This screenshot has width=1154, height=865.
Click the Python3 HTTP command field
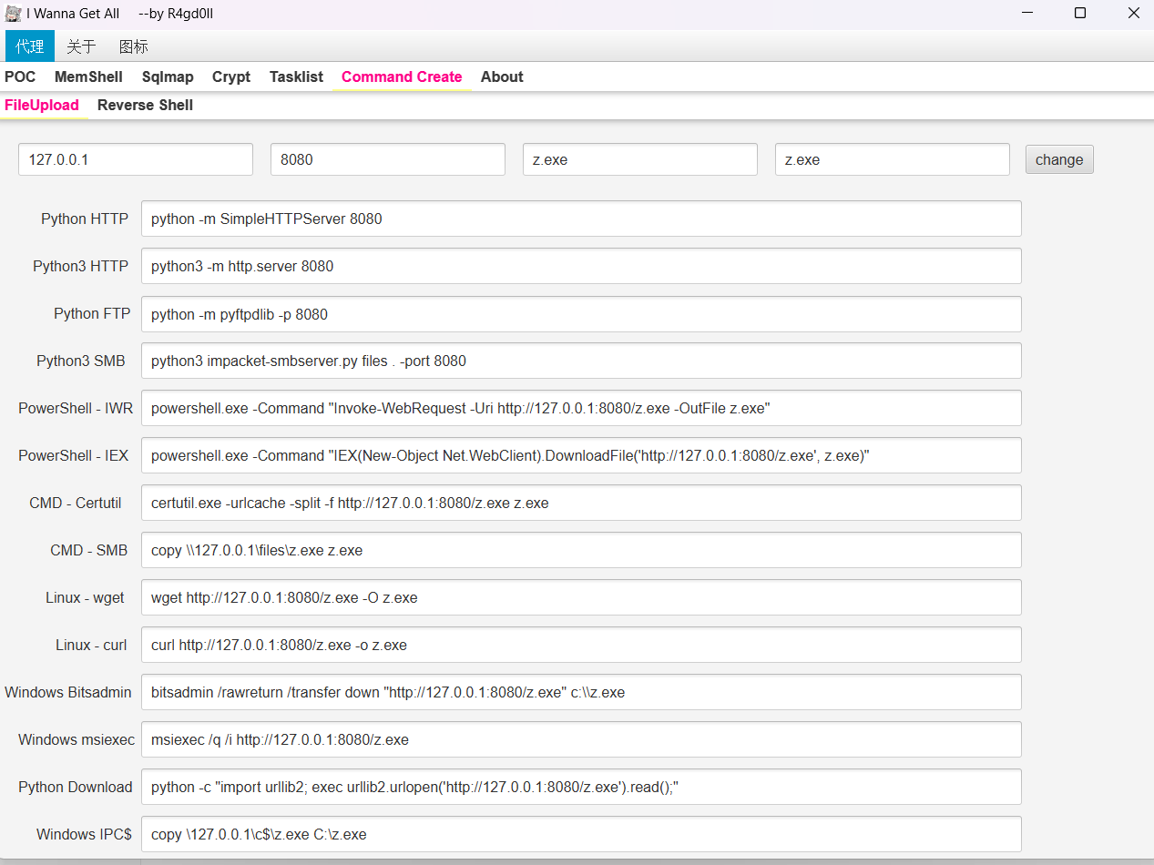tap(581, 266)
